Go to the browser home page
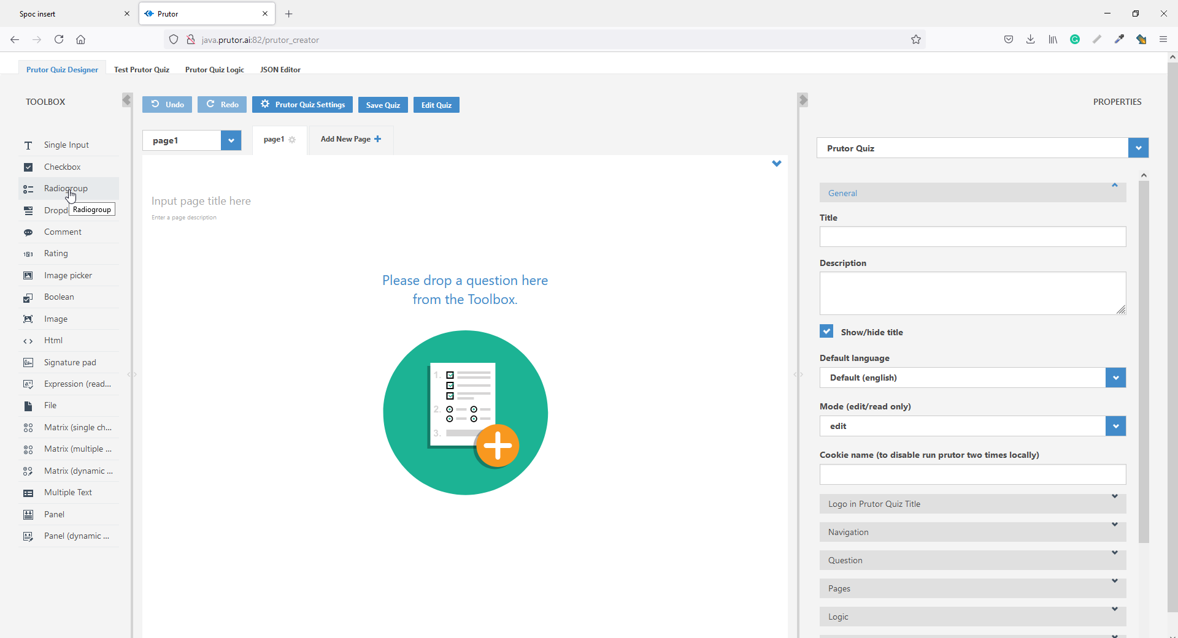Screen dimensions: 1178x638 point(81,40)
